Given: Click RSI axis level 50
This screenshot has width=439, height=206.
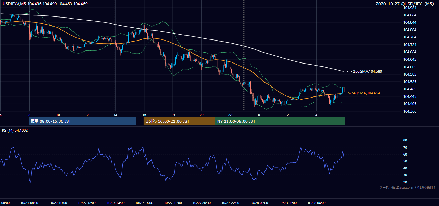Looking at the screenshot, I should [405, 161].
